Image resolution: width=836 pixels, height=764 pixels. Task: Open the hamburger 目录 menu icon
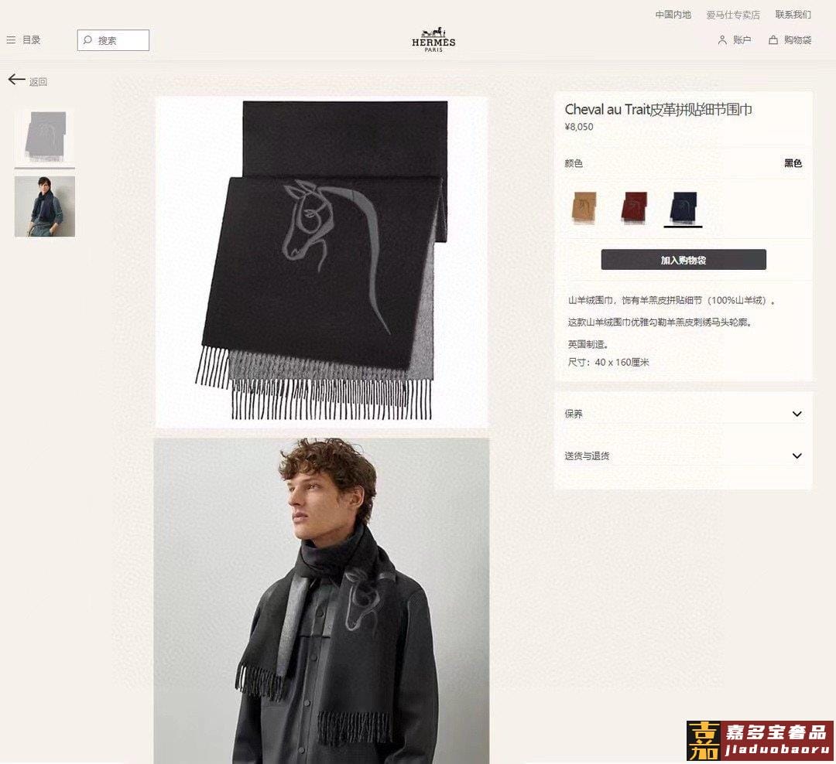11,40
